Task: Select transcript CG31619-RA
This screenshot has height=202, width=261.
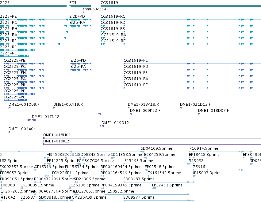Action: [114, 35]
